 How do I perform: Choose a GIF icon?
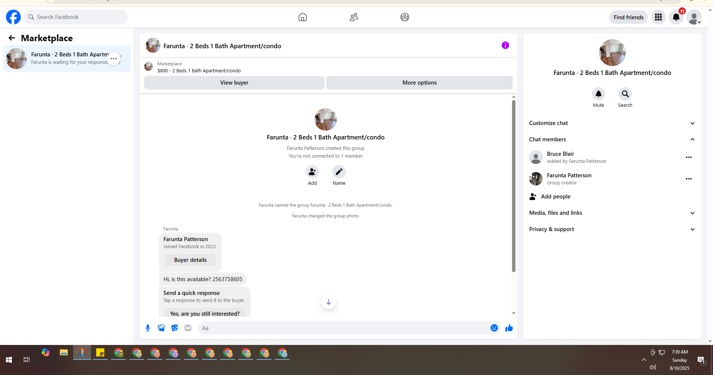188,328
